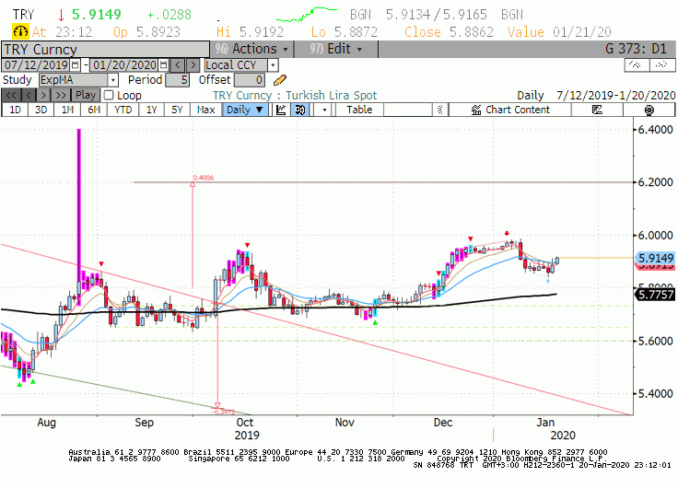Click the blank field right of Table
This screenshot has height=488, width=678.
tap(408, 110)
